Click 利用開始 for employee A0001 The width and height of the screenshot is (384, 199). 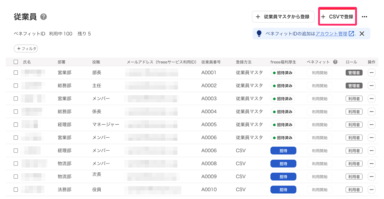(x=319, y=72)
